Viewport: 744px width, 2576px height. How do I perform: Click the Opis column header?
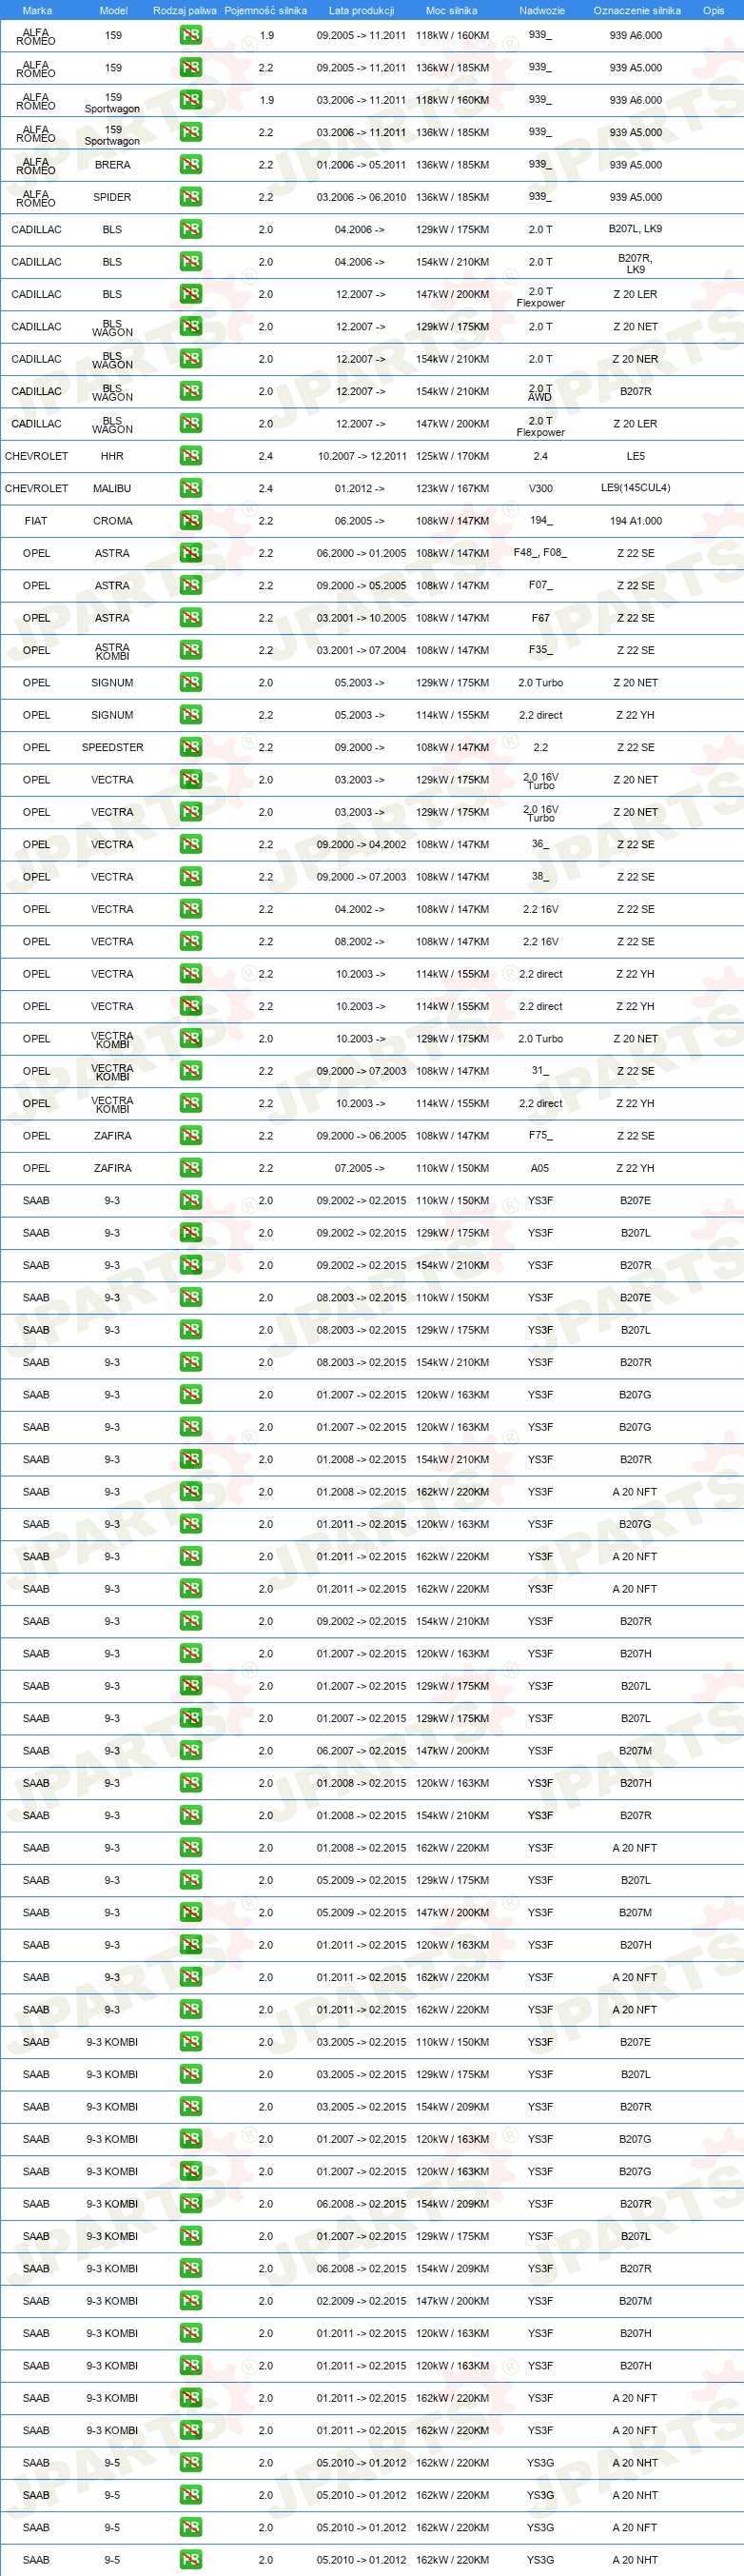tap(713, 10)
